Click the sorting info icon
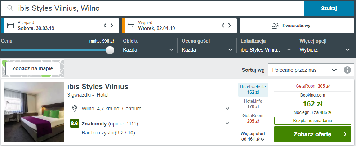 (347, 70)
